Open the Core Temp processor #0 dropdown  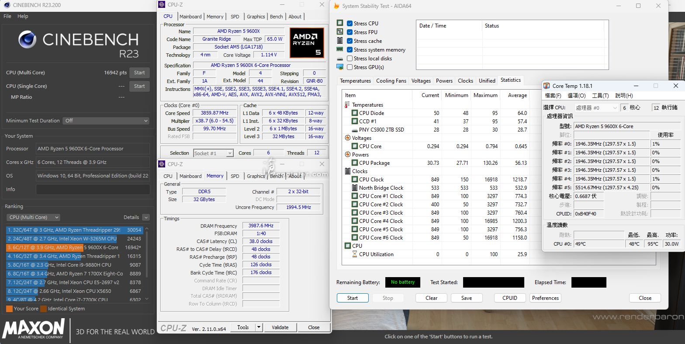click(596, 108)
